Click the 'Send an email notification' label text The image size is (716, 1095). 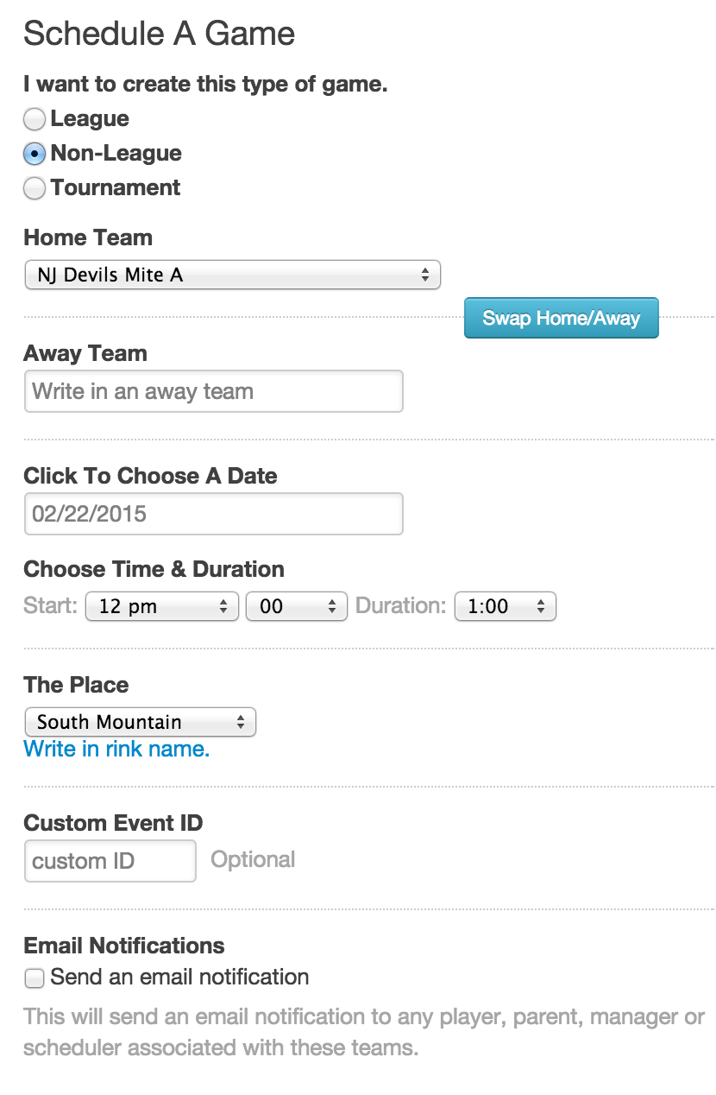tap(179, 978)
